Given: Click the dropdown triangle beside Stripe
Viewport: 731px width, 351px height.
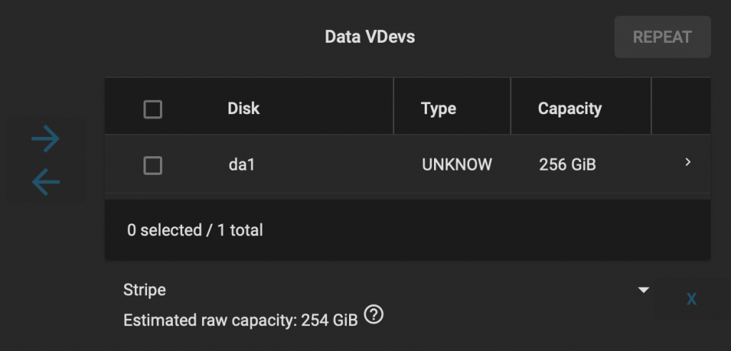Looking at the screenshot, I should [643, 290].
